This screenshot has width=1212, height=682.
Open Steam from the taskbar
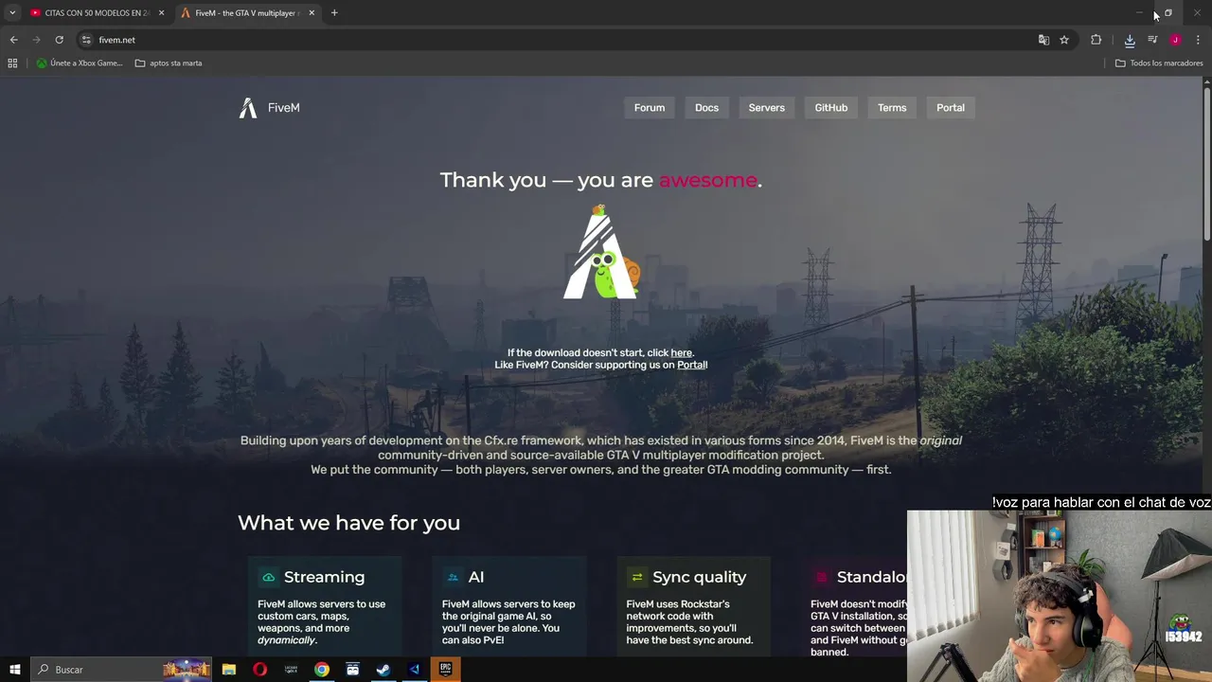(383, 670)
